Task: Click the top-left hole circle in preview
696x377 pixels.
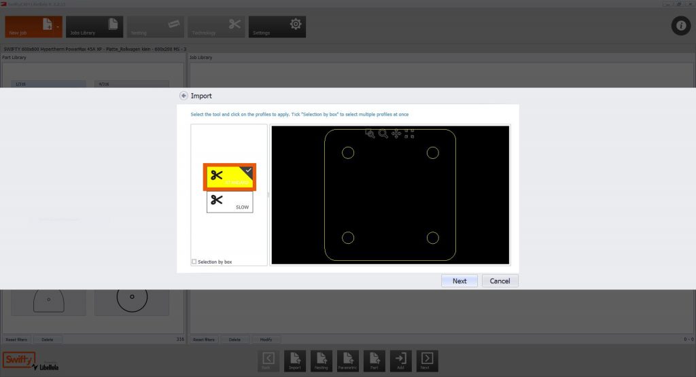Action: (348, 153)
